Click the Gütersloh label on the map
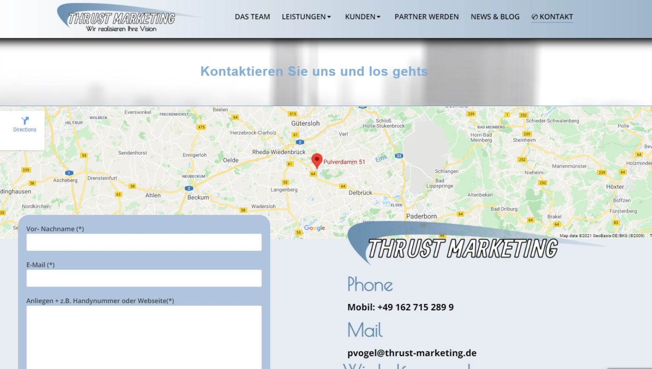 pyautogui.click(x=305, y=123)
